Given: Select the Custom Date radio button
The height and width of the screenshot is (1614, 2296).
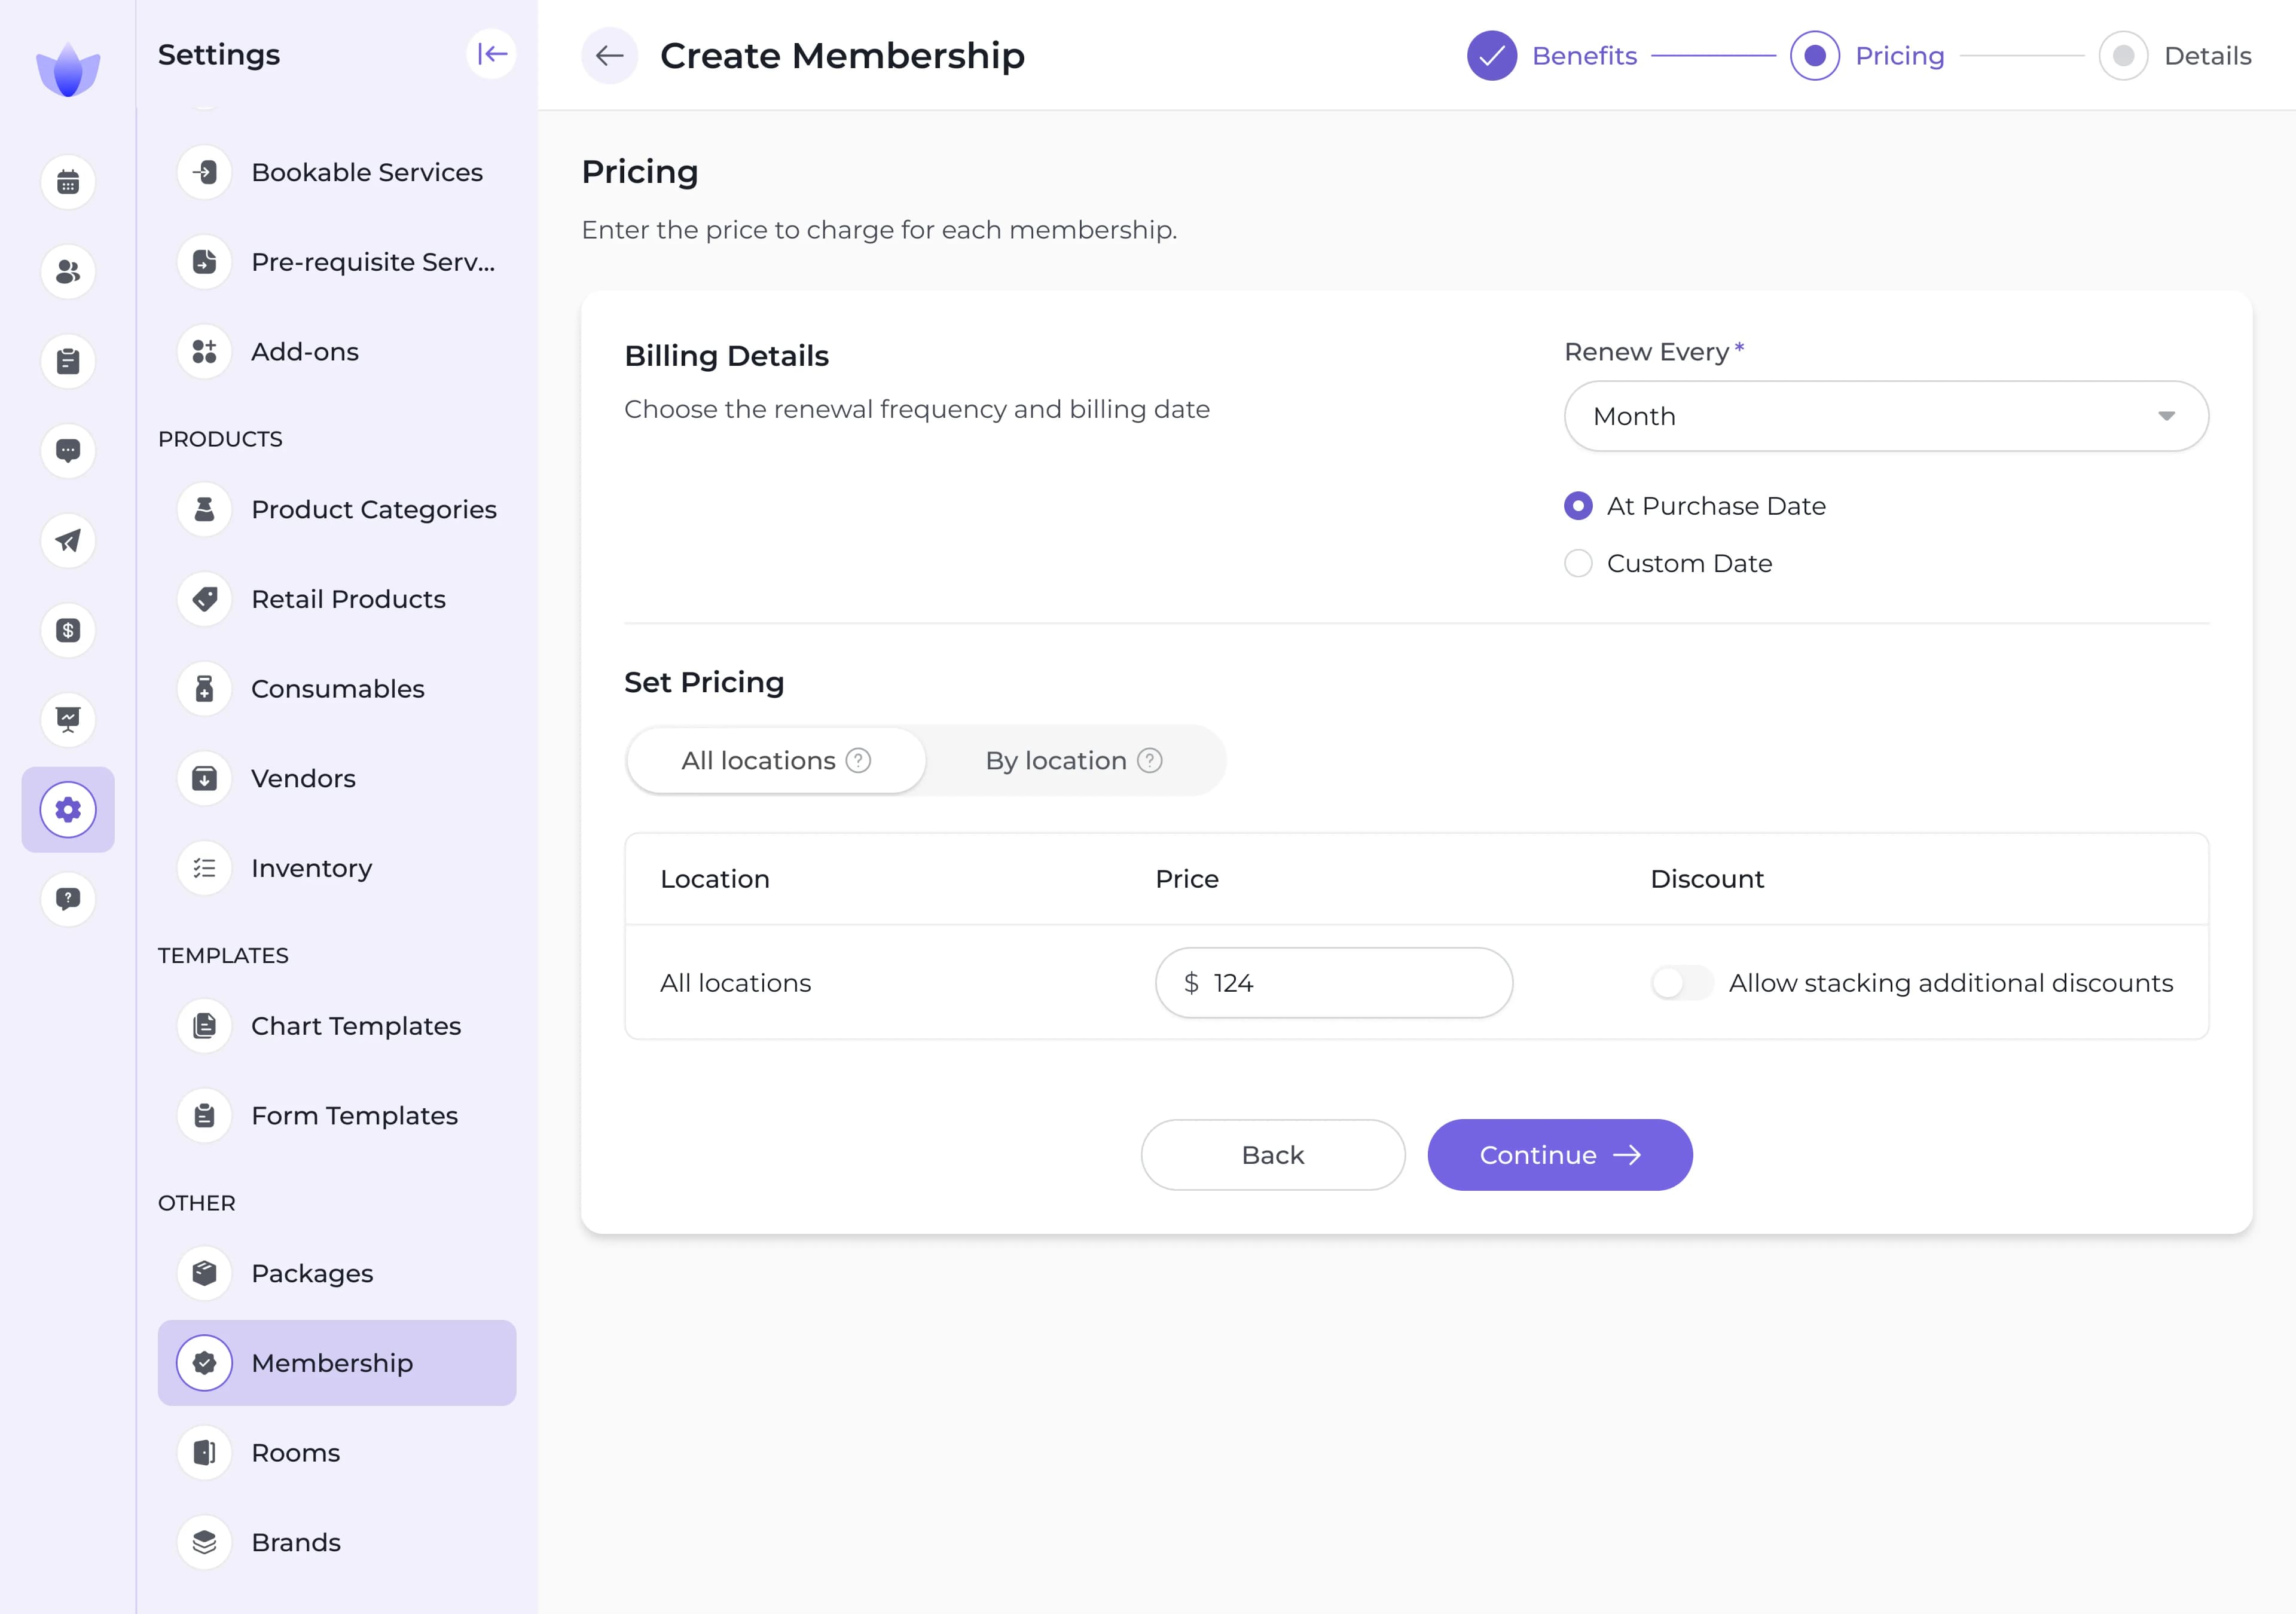Looking at the screenshot, I should [x=1577, y=563].
